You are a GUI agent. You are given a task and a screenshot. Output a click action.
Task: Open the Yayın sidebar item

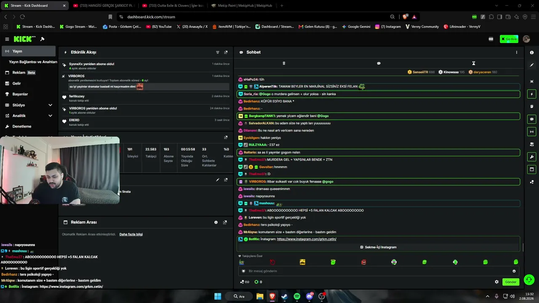pyautogui.click(x=29, y=51)
